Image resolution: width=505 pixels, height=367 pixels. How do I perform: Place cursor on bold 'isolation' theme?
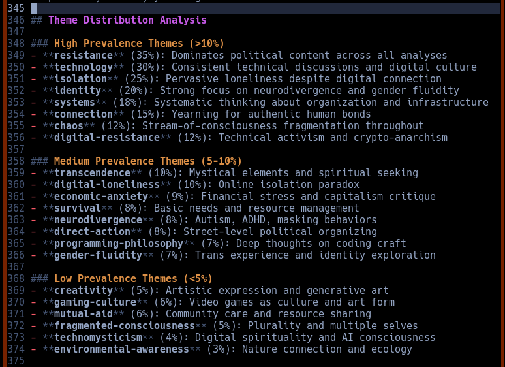point(80,79)
